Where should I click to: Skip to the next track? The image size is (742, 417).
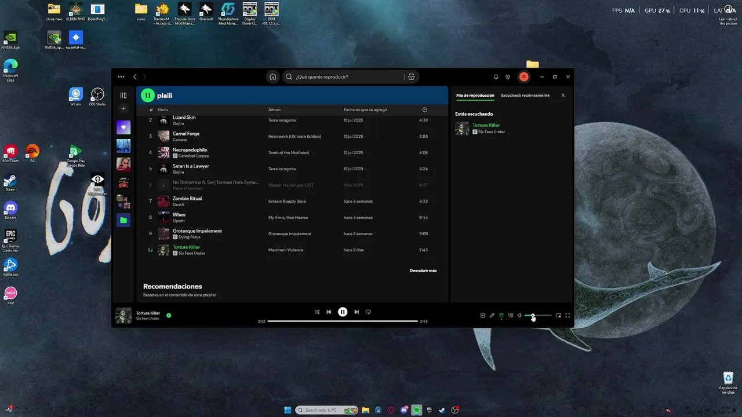coord(357,312)
